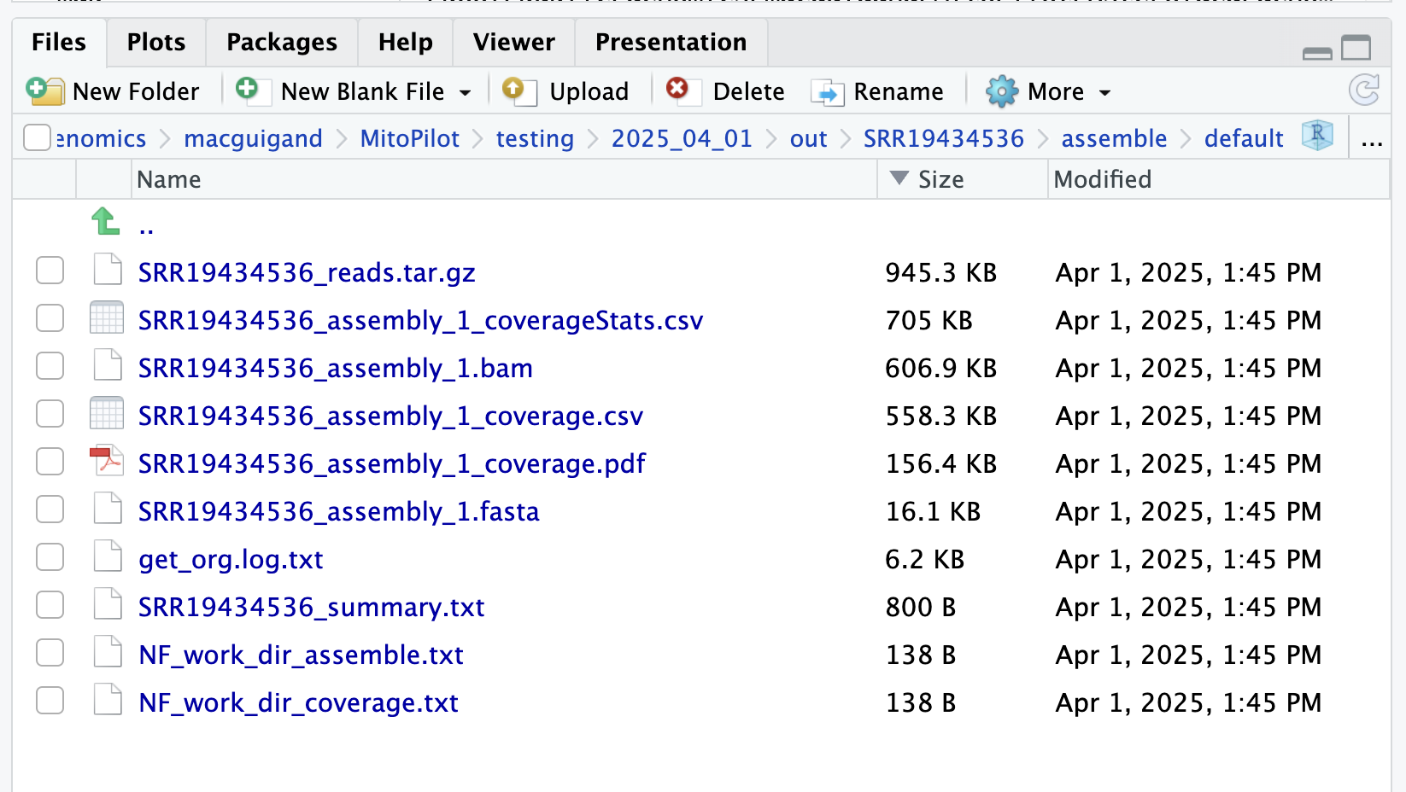Click the red Delete icon
This screenshot has height=792, width=1406.
coord(677,89)
